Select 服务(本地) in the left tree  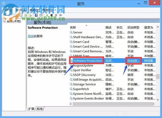click(14, 21)
